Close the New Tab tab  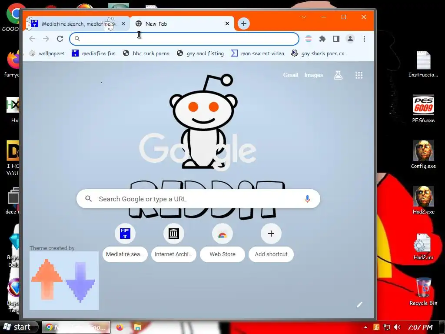pyautogui.click(x=227, y=23)
